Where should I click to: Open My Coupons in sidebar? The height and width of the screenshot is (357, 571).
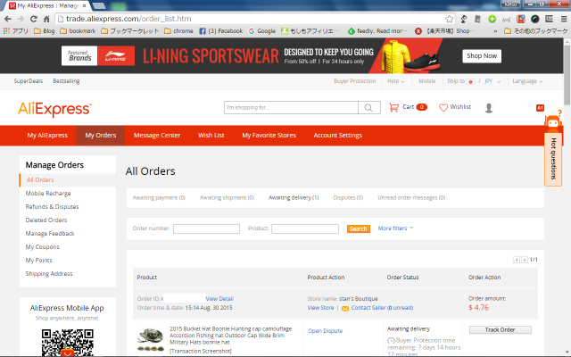[x=42, y=247]
